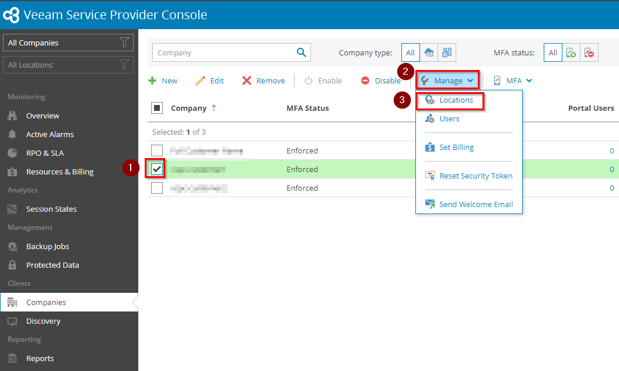The width and height of the screenshot is (619, 371).
Task: Open the All Locations filter dropdown
Action: click(68, 65)
